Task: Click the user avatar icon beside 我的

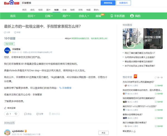Action: (132, 16)
